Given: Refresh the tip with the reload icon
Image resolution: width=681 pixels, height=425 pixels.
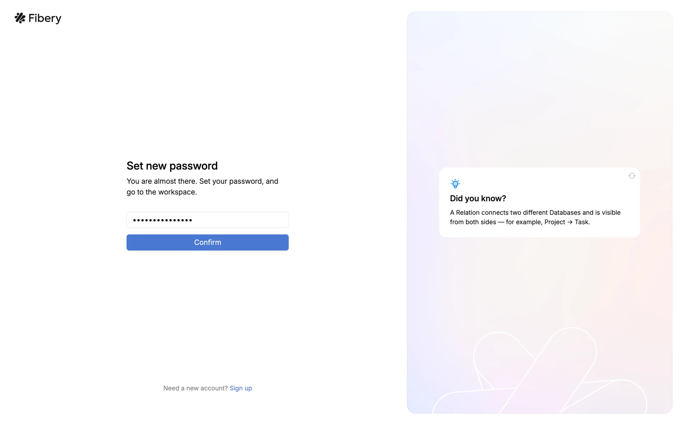Looking at the screenshot, I should [632, 176].
